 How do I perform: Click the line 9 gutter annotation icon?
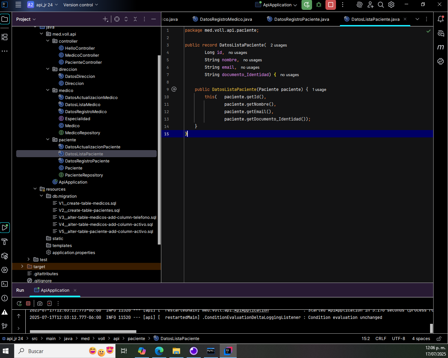click(174, 89)
